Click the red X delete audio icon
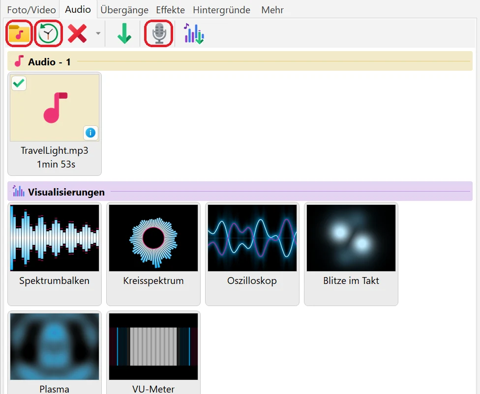 [x=77, y=33]
